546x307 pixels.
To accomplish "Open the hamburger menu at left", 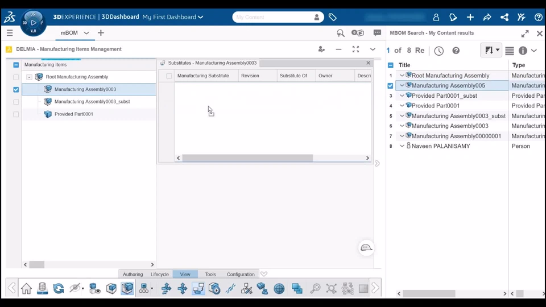I will tap(10, 33).
